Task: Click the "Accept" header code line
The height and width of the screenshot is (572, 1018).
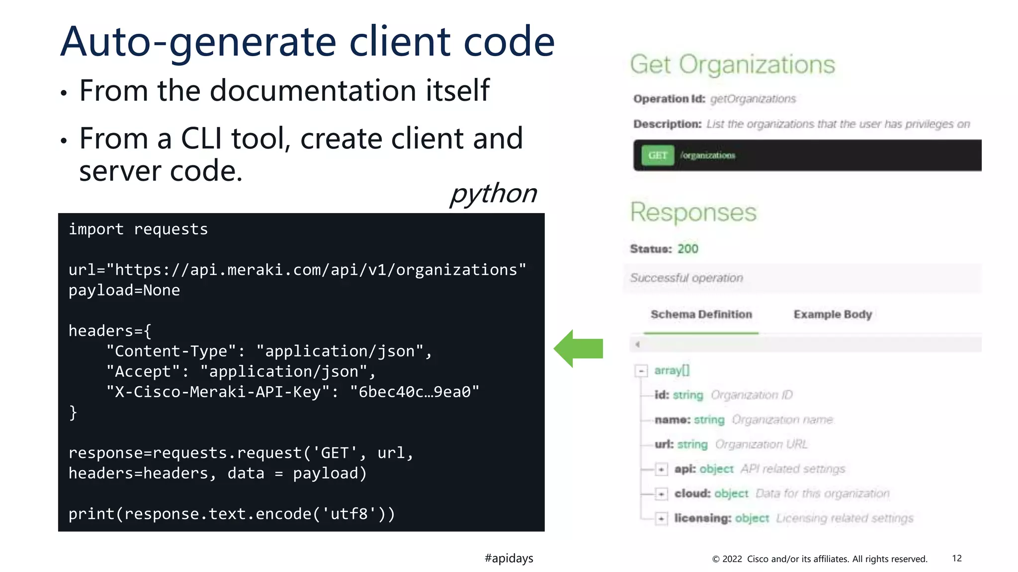Action: click(x=241, y=372)
